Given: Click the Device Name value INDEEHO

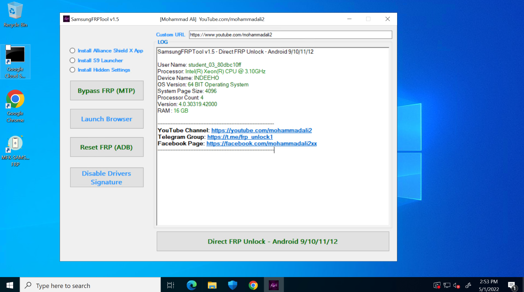Looking at the screenshot, I should tap(206, 78).
